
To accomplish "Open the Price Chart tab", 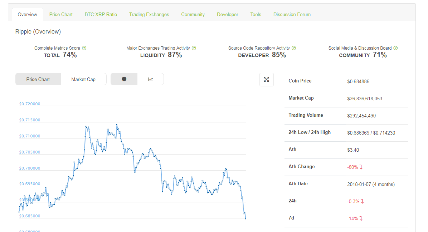I will [x=61, y=14].
